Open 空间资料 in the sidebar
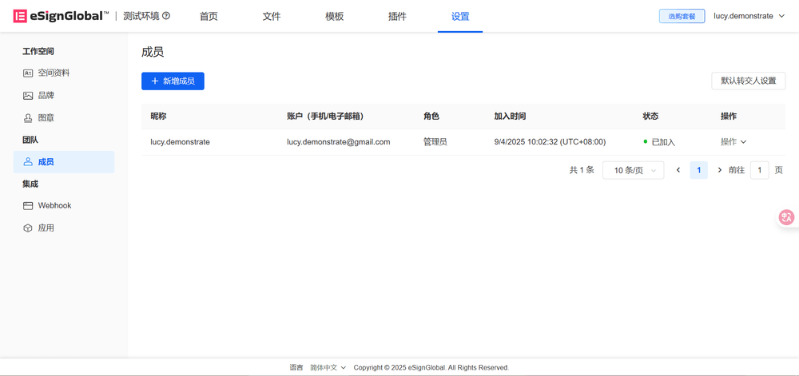799x376 pixels. pos(54,73)
